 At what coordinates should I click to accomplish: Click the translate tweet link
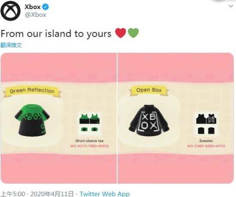coord(11,45)
